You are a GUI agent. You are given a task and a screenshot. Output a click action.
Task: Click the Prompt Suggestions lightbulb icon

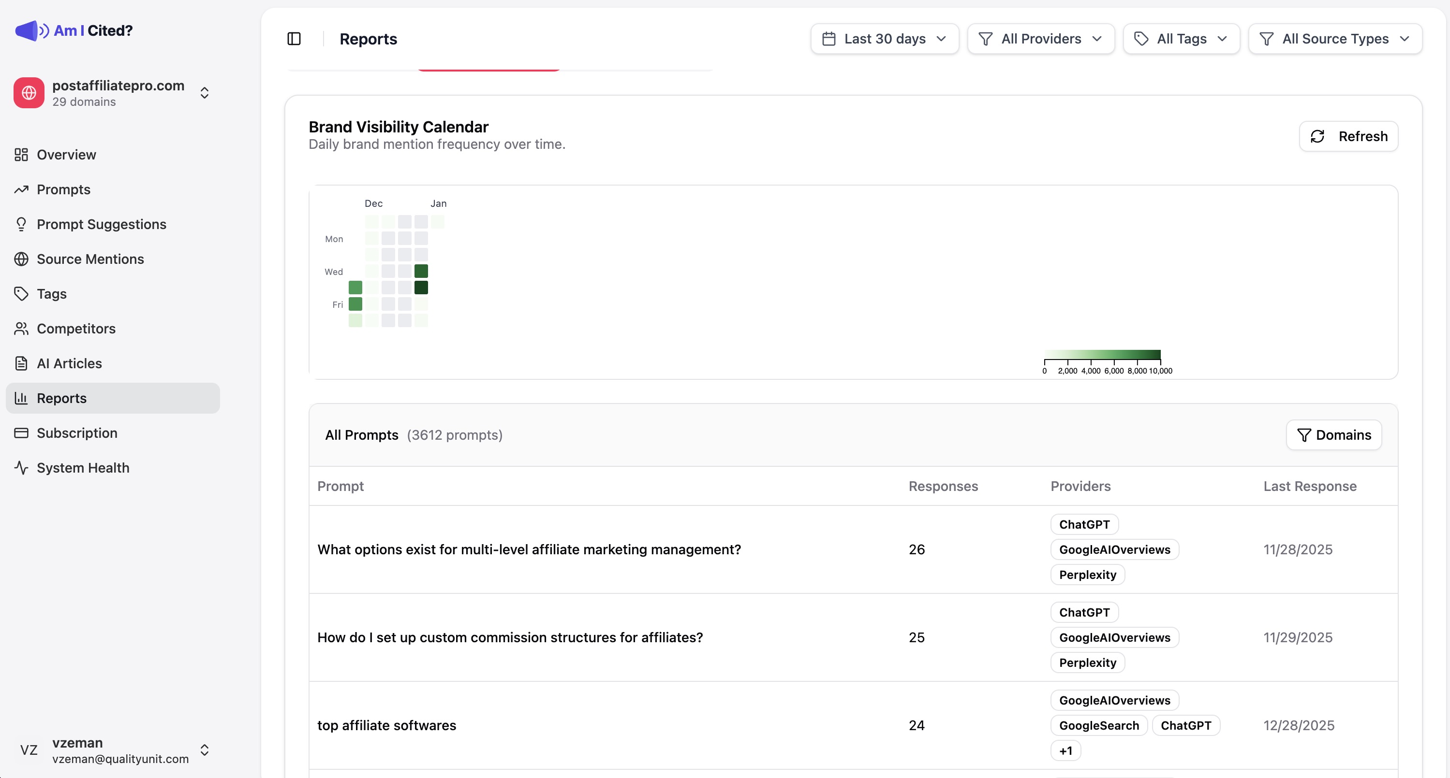coord(21,224)
